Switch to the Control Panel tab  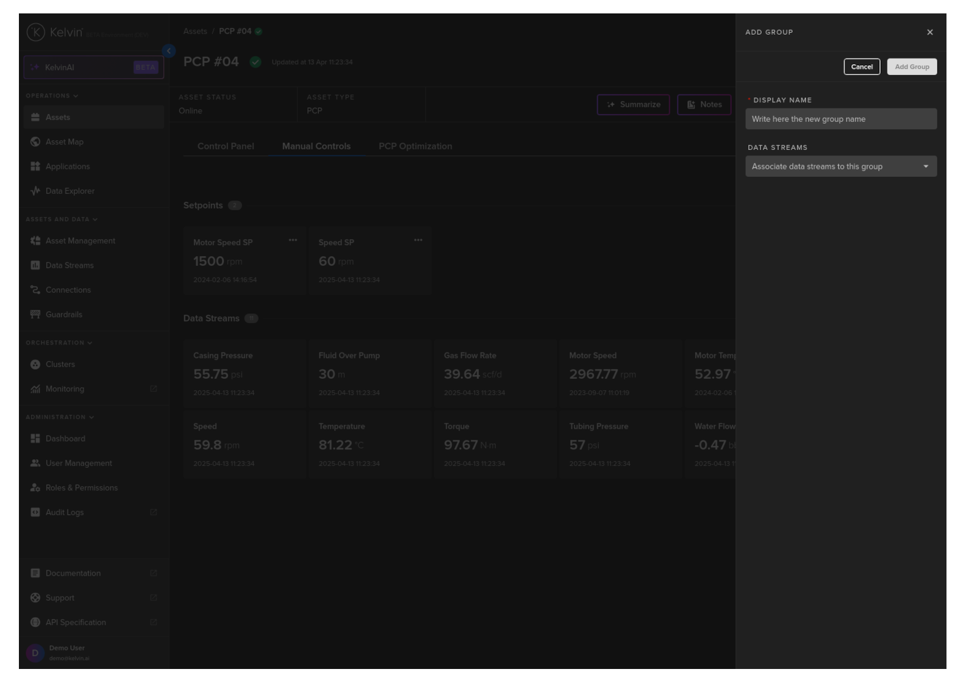coord(226,146)
